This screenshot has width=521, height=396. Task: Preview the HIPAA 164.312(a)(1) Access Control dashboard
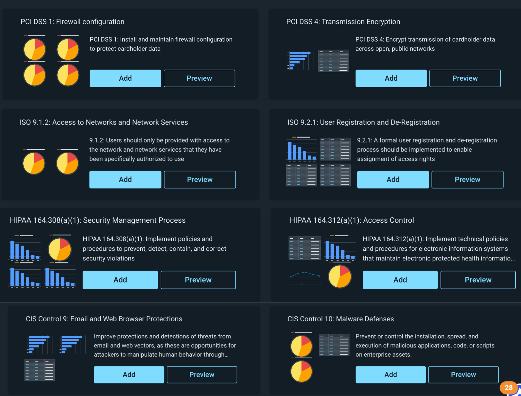point(478,280)
